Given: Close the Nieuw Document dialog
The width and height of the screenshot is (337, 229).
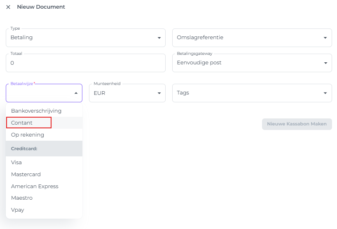Looking at the screenshot, I should click(x=8, y=7).
